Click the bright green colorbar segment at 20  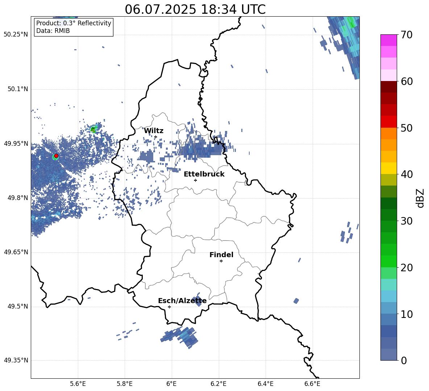click(x=388, y=261)
